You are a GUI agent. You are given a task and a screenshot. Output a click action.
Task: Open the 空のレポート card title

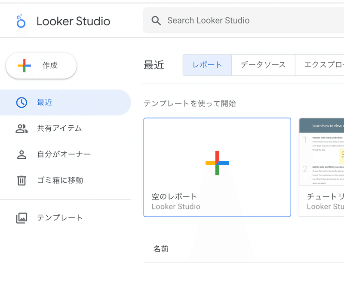(175, 196)
